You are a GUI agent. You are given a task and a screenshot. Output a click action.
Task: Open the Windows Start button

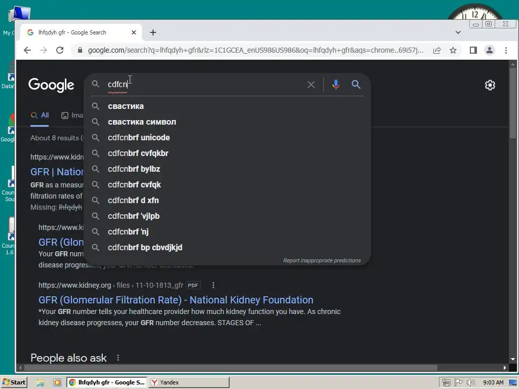[x=14, y=382]
